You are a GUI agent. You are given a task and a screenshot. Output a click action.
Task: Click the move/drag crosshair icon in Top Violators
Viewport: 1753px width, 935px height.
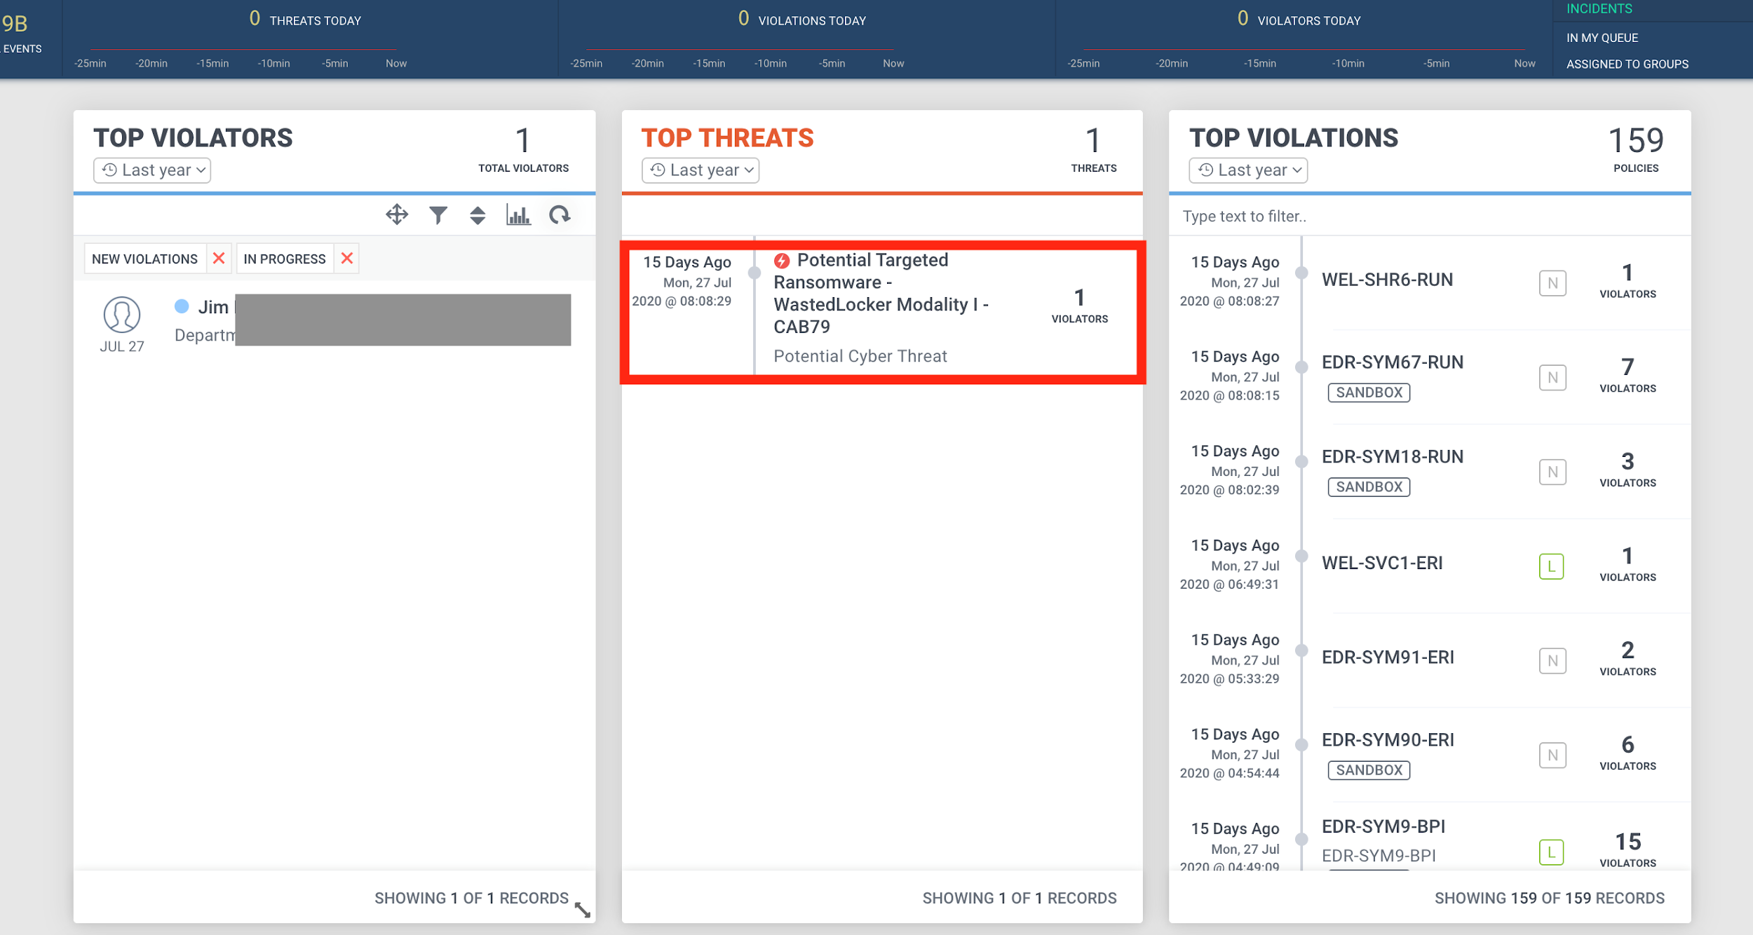(x=397, y=214)
